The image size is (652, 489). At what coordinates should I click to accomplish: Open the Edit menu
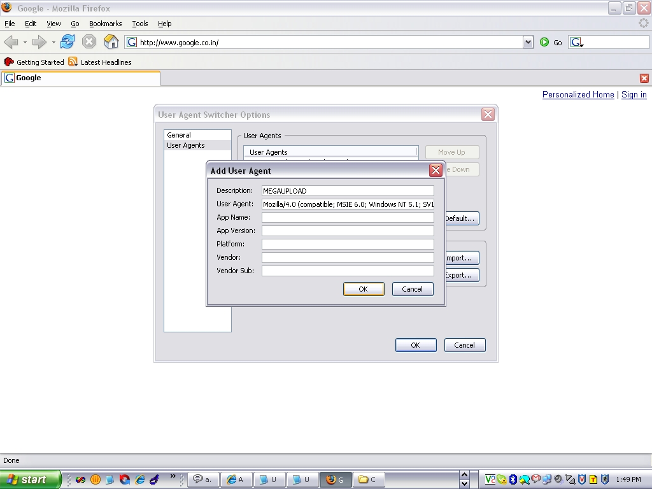[31, 24]
